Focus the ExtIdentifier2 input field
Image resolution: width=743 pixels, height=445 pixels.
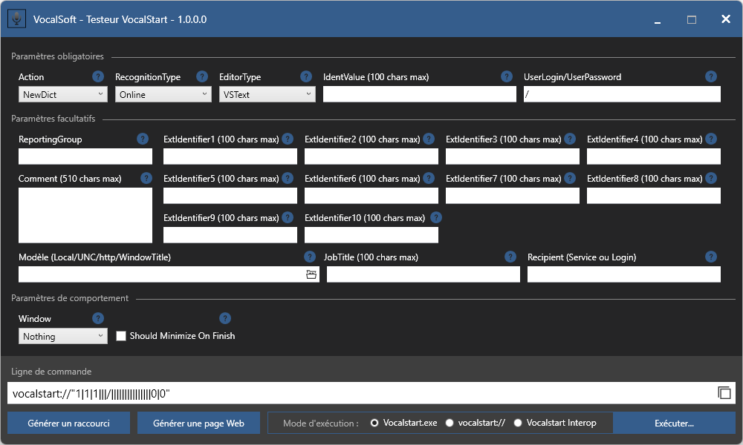pyautogui.click(x=371, y=156)
